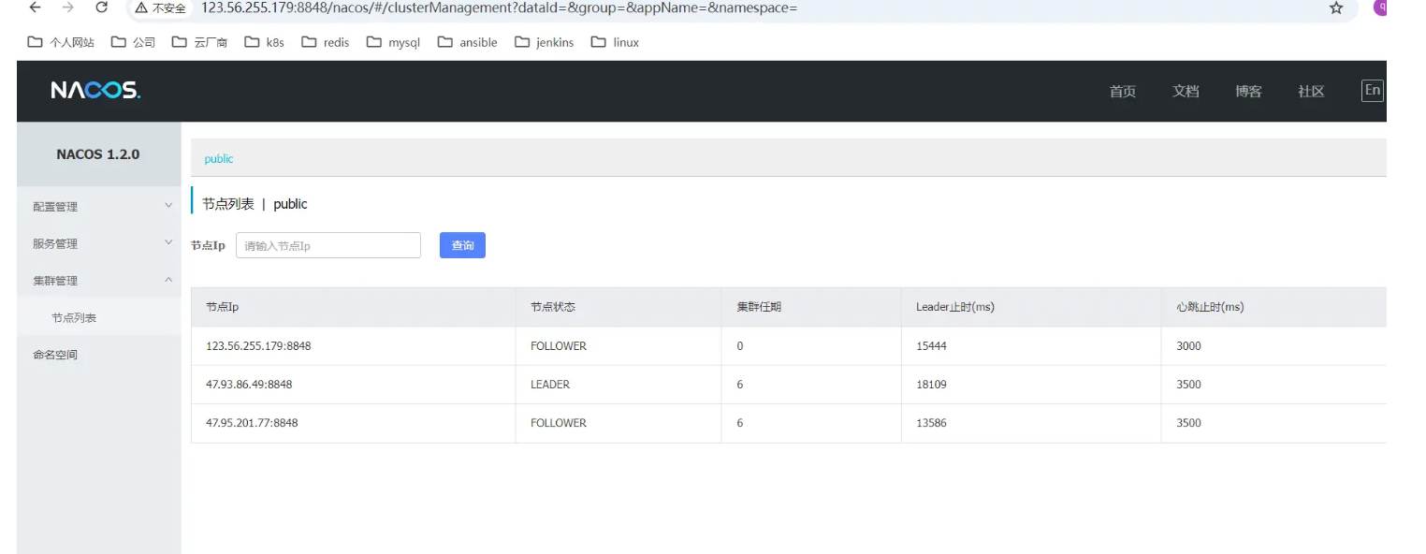This screenshot has height=554, width=1426.
Task: Click the Leader timeout value 13586
Action: 932,423
